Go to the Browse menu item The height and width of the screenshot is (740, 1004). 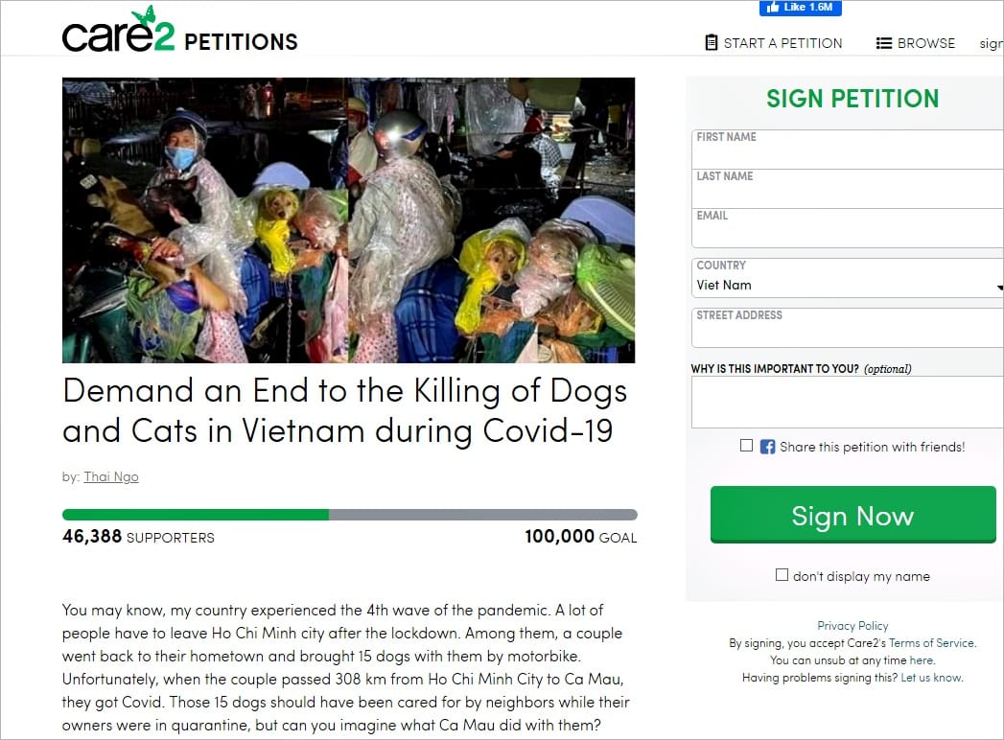925,43
